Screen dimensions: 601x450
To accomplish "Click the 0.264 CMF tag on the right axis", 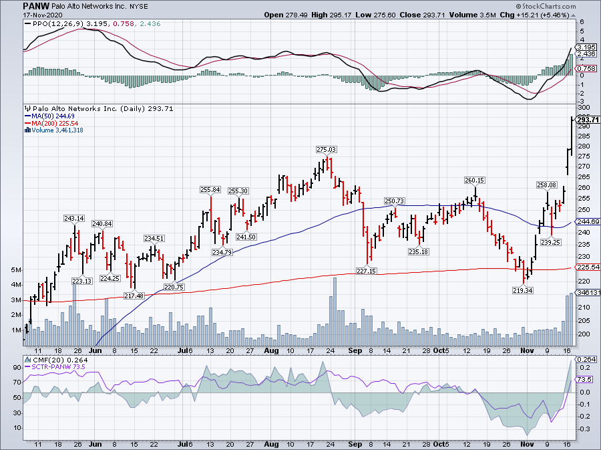I will 586,360.
